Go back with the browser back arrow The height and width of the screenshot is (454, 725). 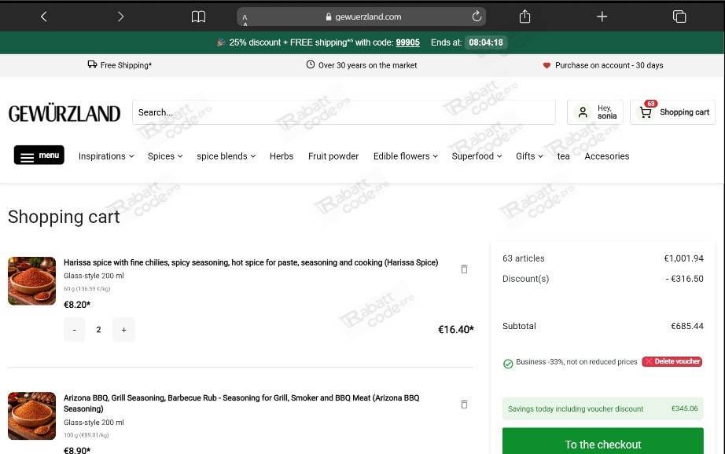coord(44,16)
